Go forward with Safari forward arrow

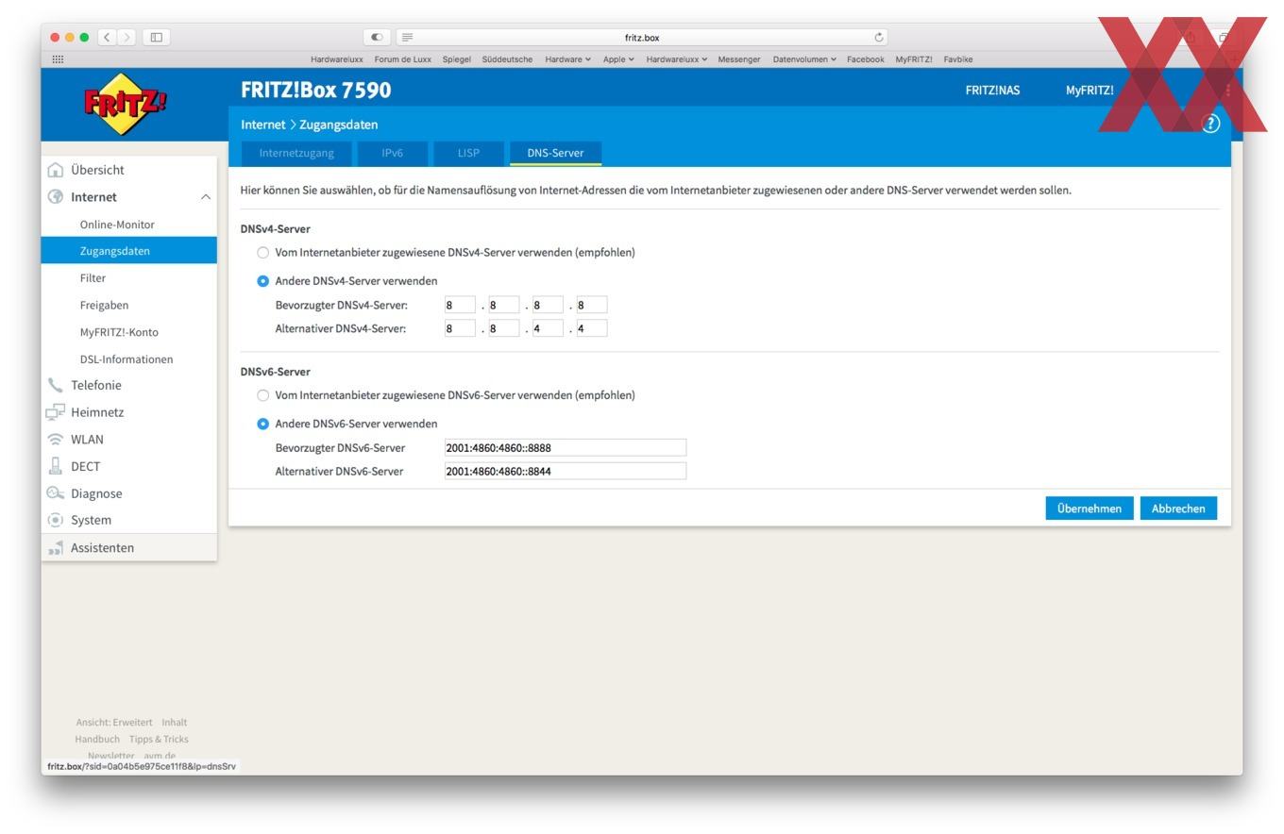point(127,38)
